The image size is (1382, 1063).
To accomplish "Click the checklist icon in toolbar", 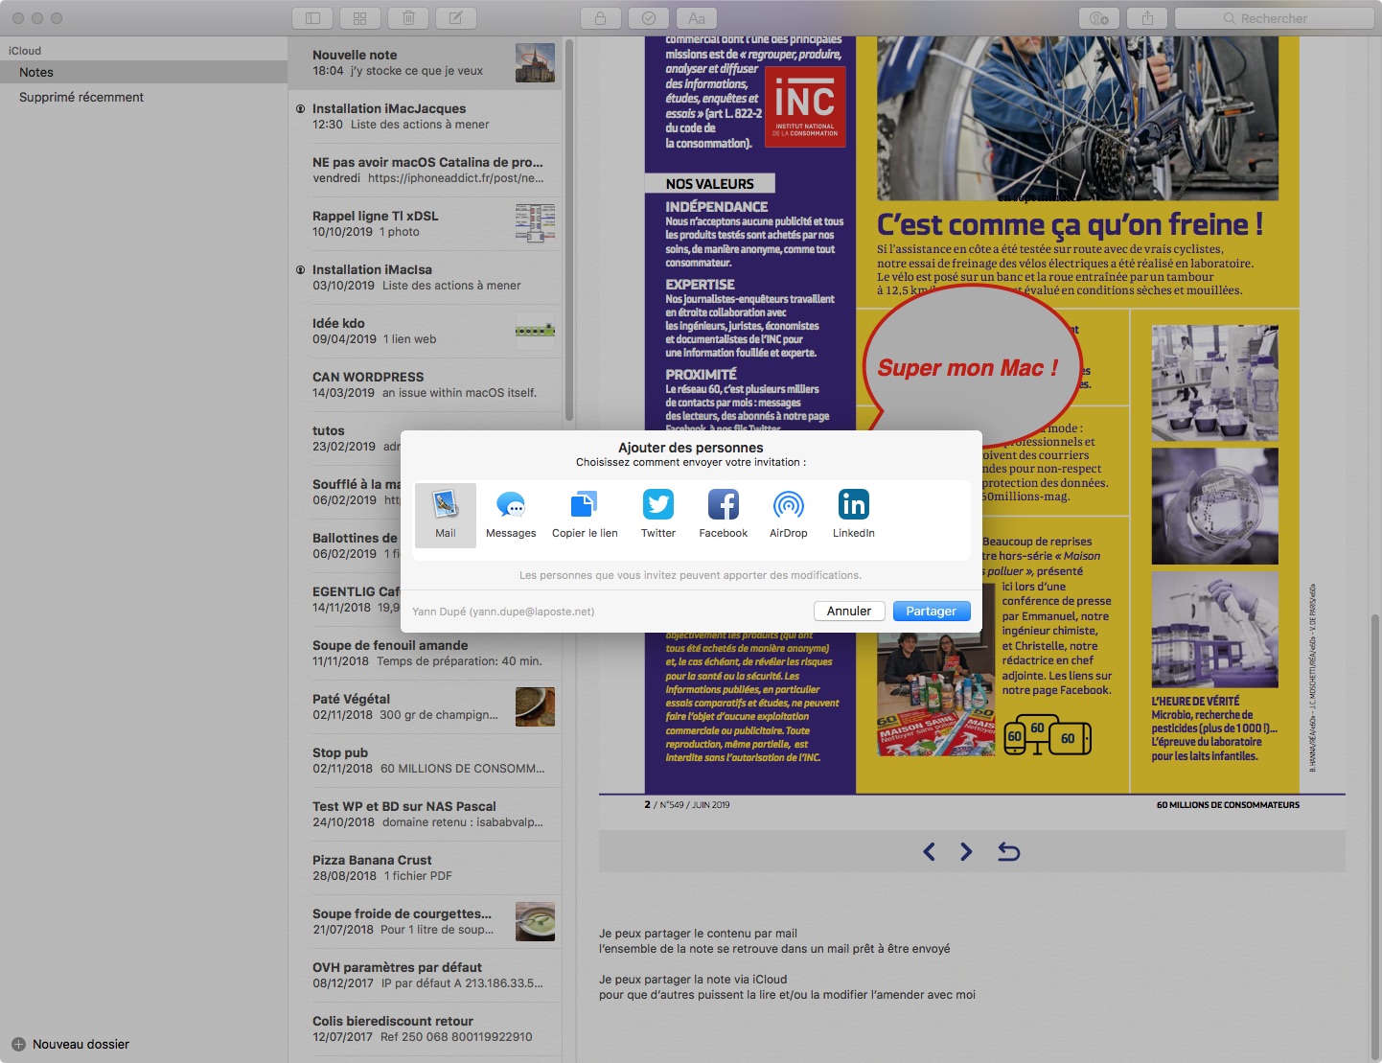I will (x=649, y=18).
